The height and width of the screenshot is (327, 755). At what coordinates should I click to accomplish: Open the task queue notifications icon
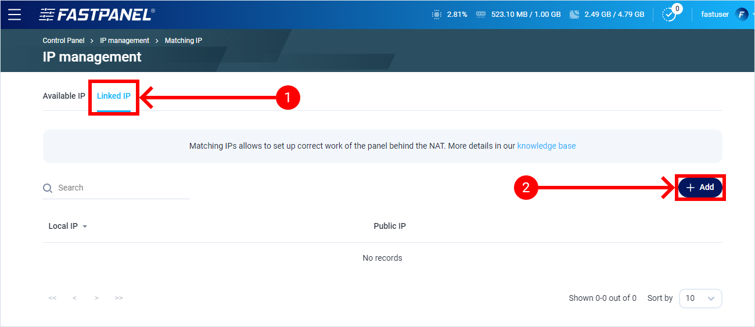670,15
